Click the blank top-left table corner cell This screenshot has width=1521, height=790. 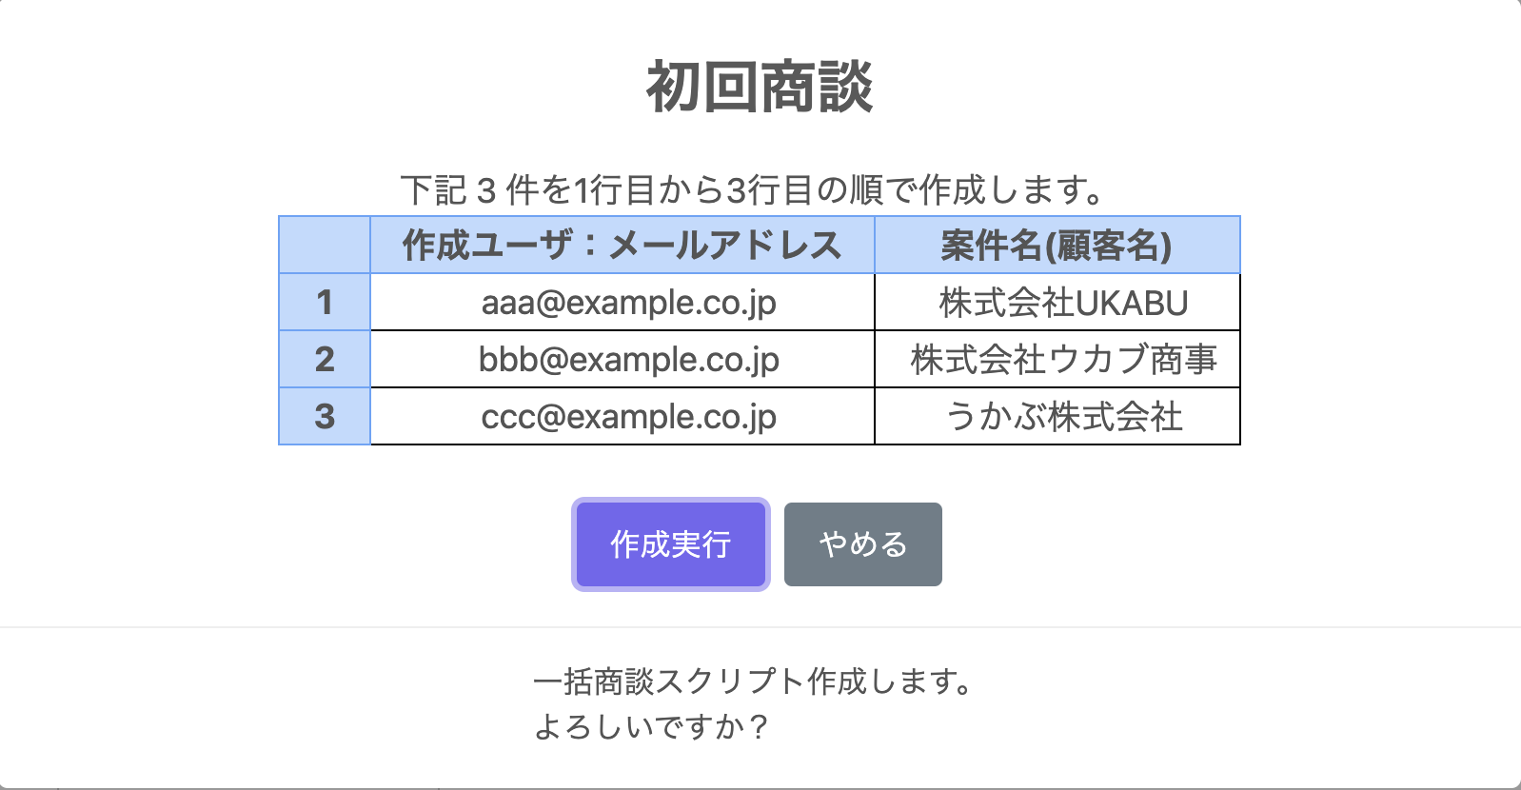[325, 246]
